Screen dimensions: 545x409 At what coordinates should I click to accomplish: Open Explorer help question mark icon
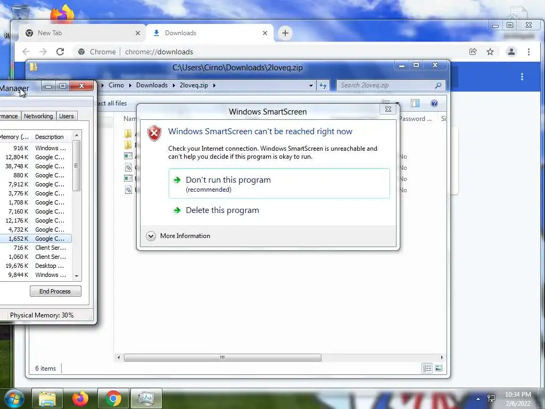[x=434, y=103]
